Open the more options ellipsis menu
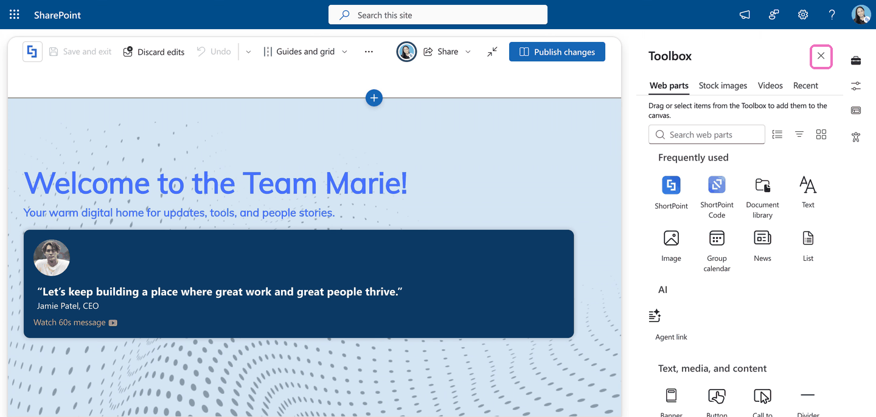 tap(369, 52)
